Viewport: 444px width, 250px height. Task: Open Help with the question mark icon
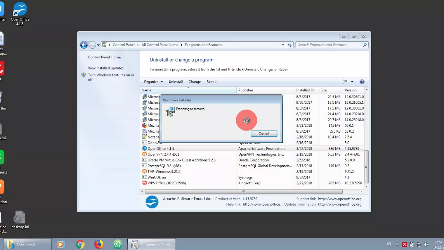(x=362, y=82)
